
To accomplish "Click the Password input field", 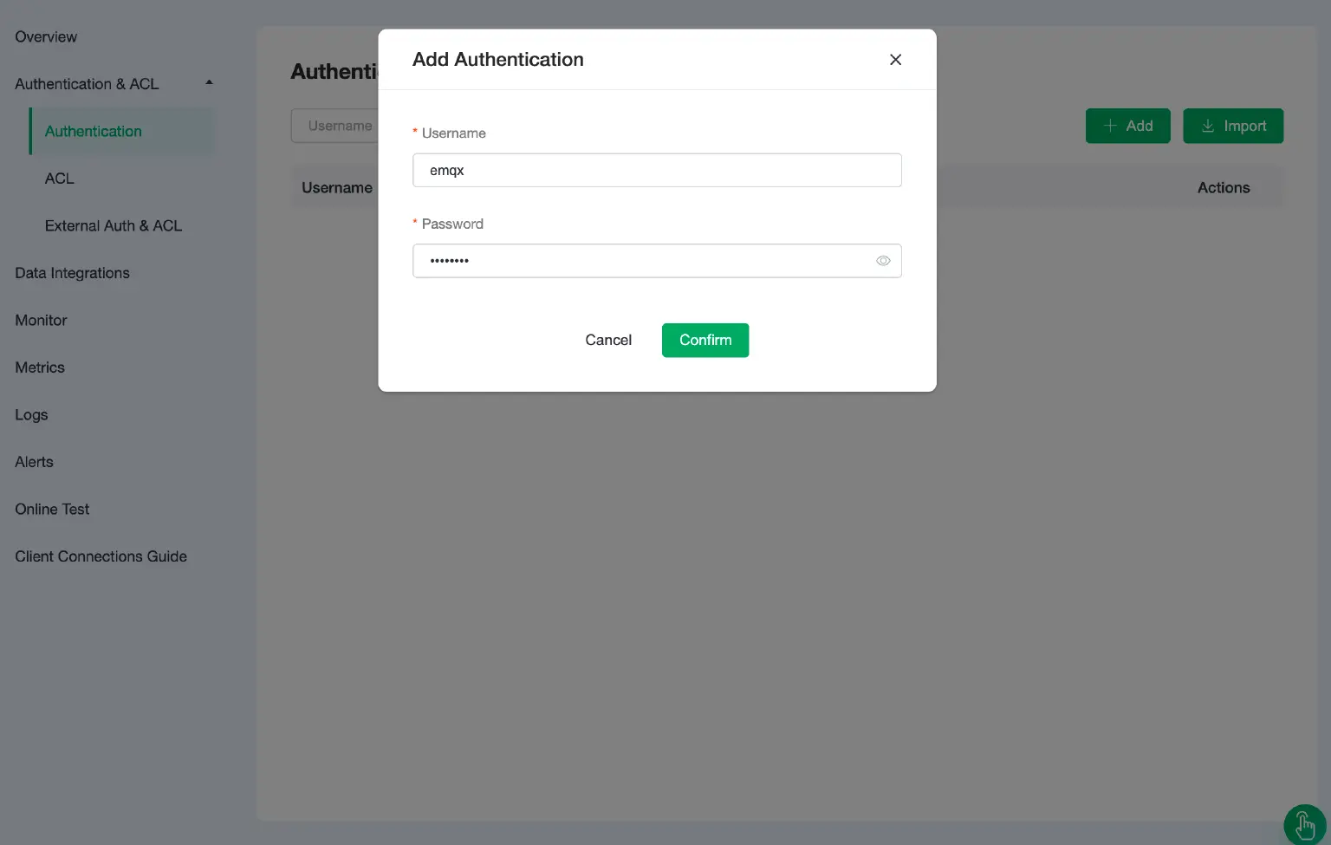I will pyautogui.click(x=641, y=261).
